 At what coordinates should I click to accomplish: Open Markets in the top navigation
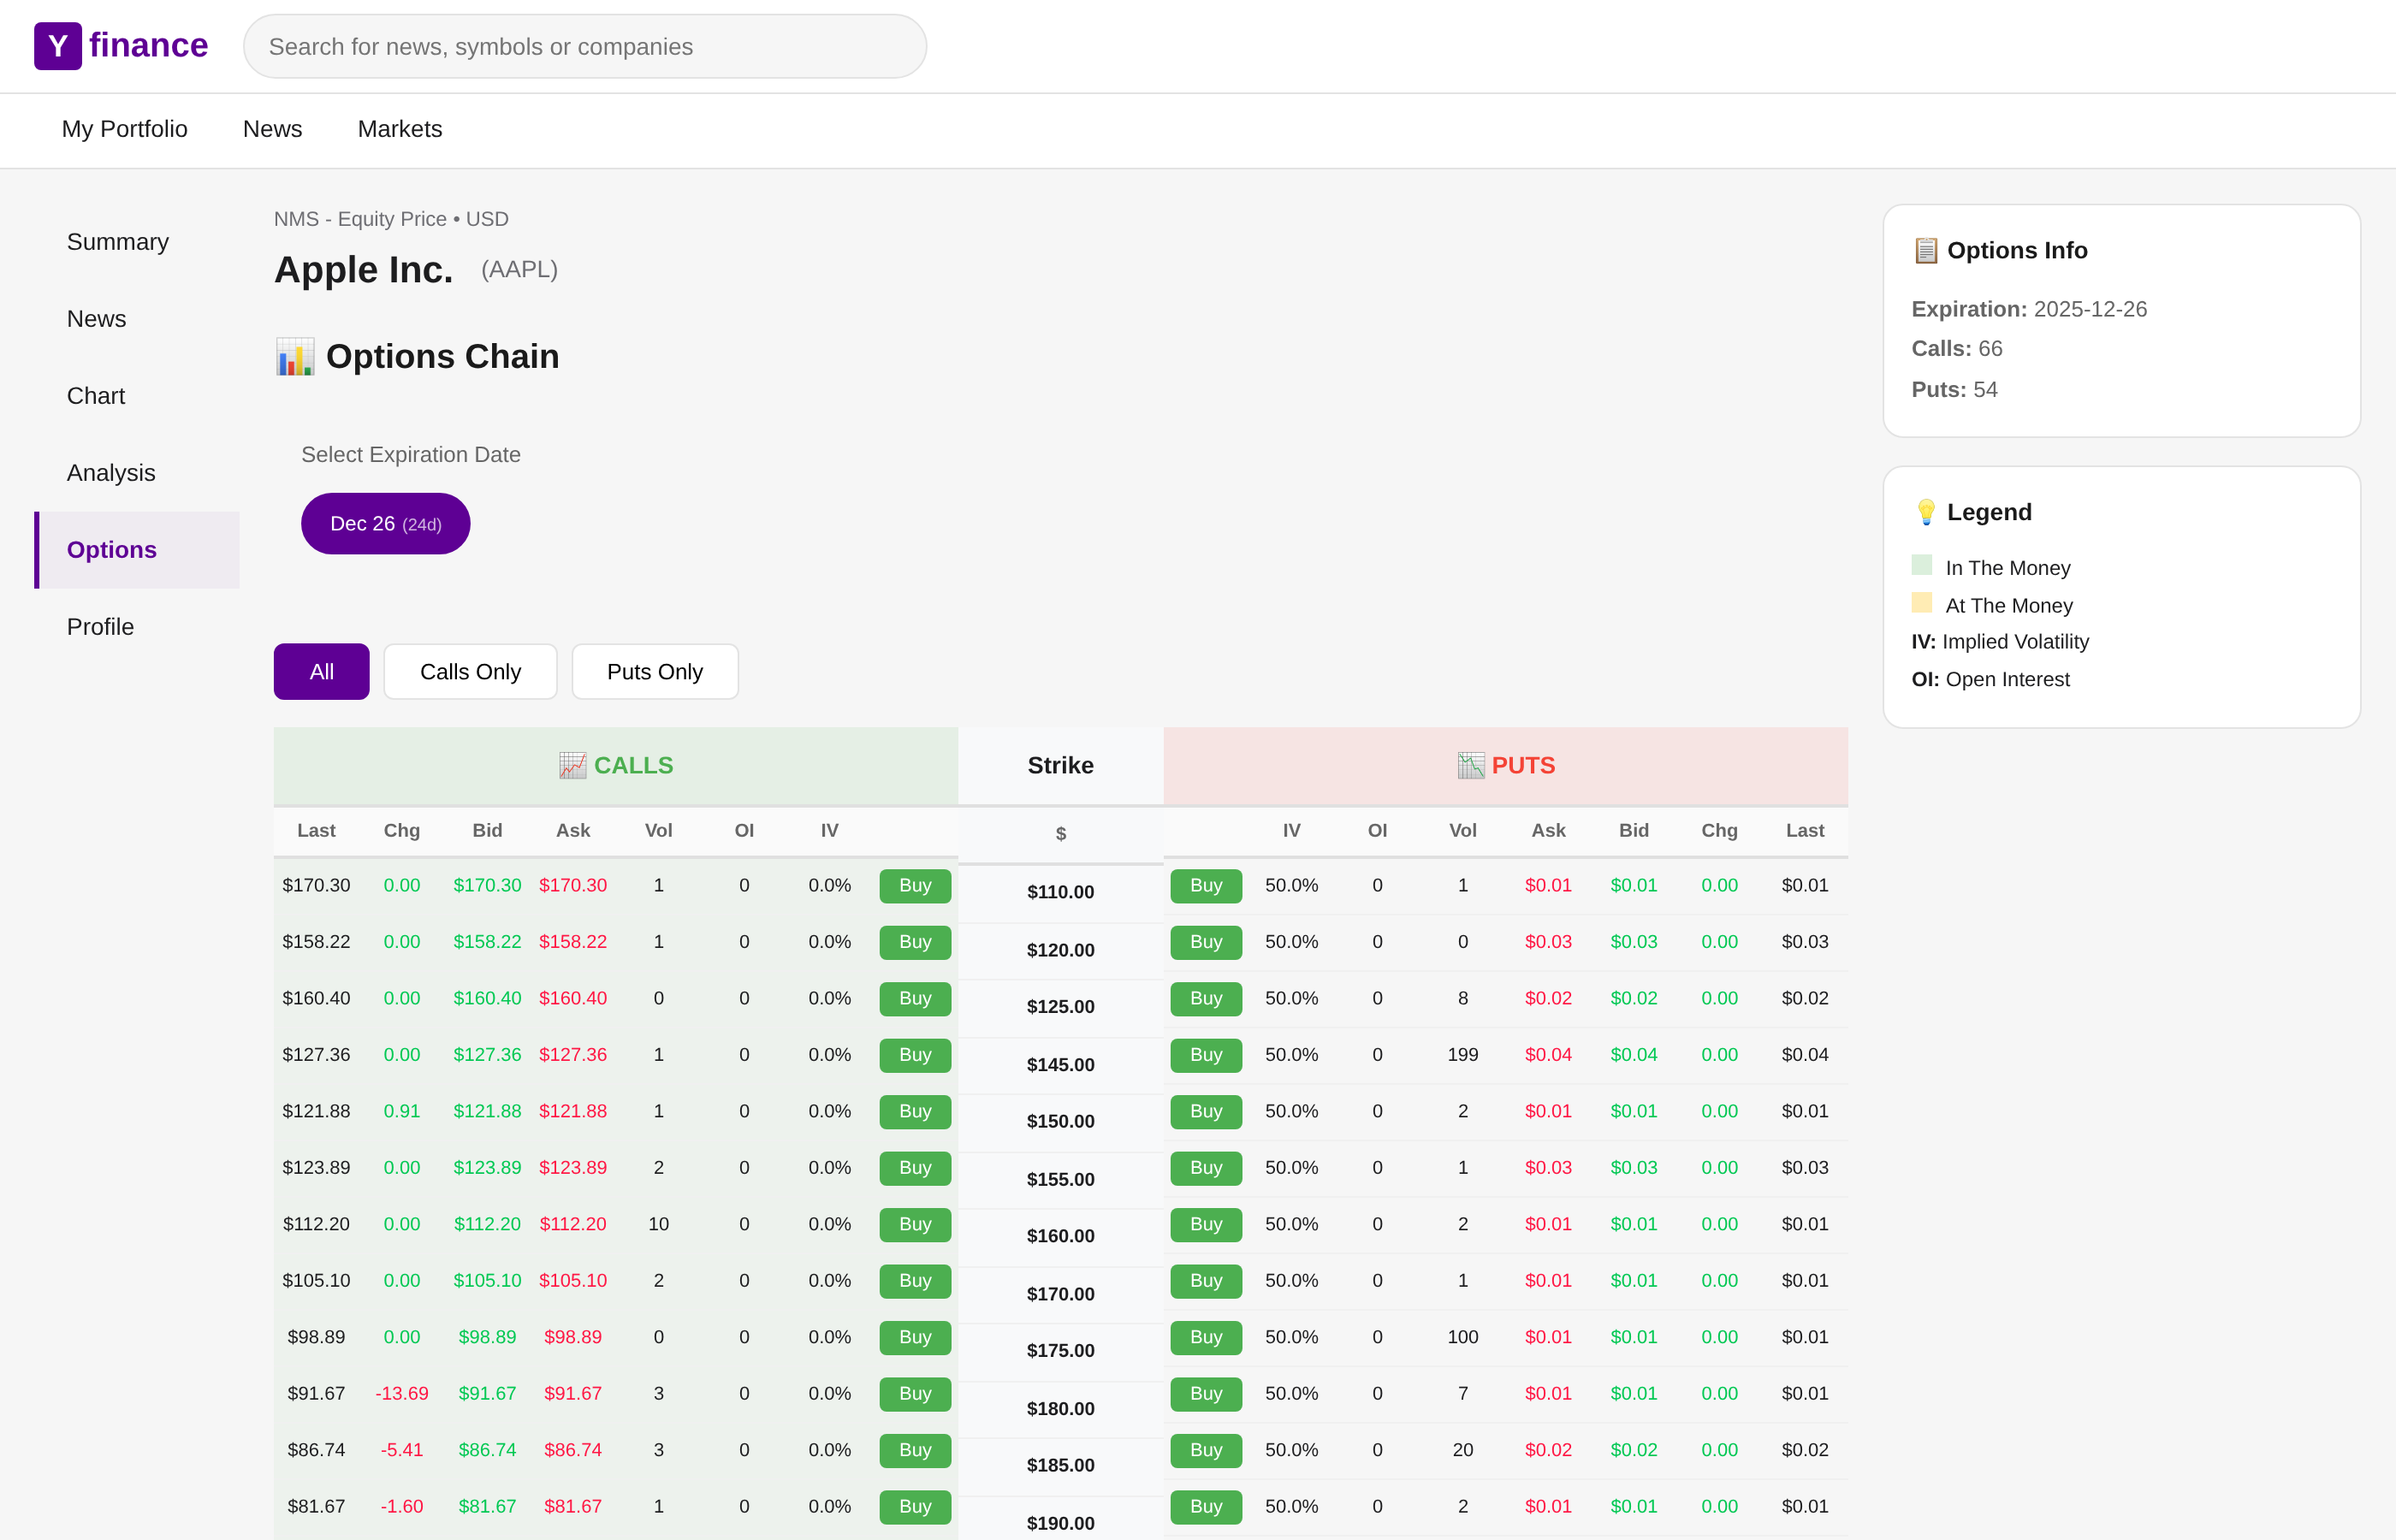tap(400, 129)
